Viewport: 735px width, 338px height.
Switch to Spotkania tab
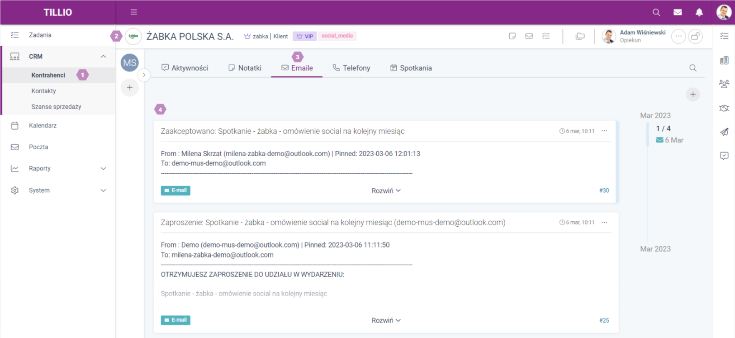[x=411, y=68]
